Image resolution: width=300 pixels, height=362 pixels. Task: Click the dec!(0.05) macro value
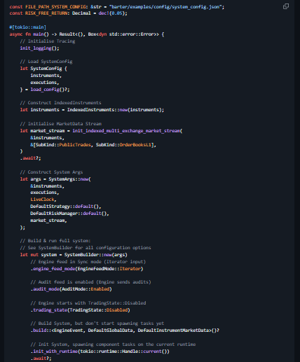[111, 13]
